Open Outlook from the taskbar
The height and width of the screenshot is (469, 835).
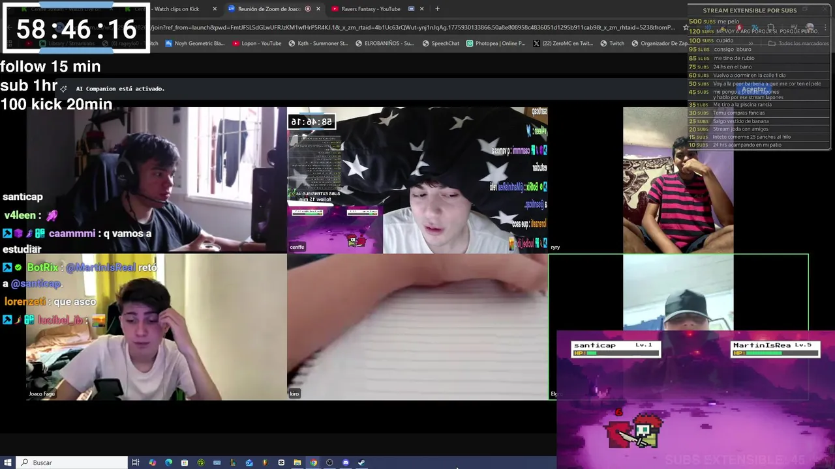pos(249,462)
